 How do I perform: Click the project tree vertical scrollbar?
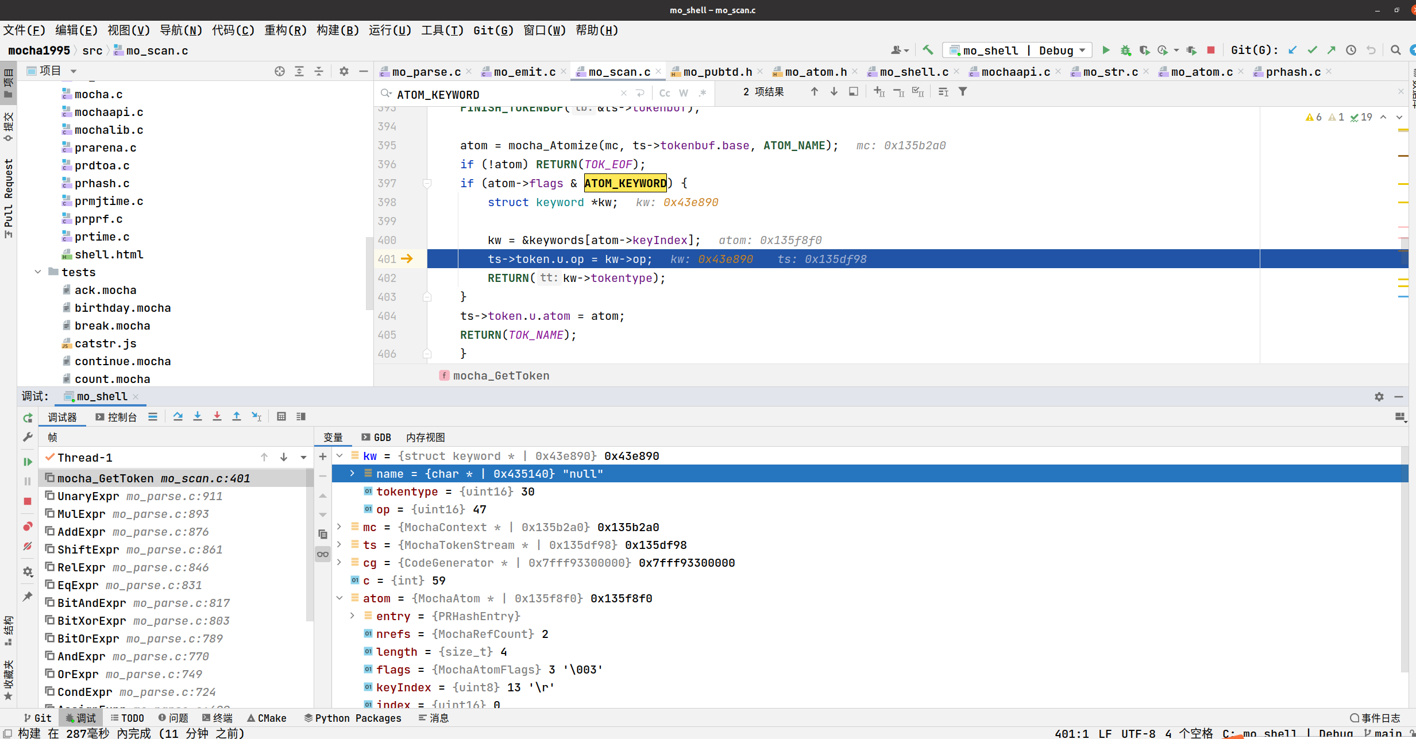pyautogui.click(x=369, y=273)
